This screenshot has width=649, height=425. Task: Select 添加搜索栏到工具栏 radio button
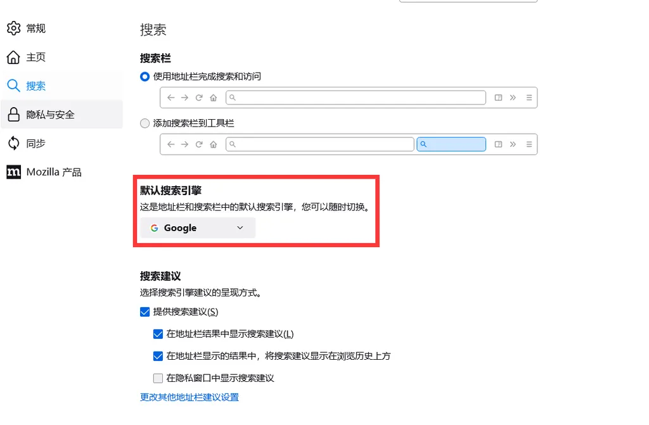point(145,124)
